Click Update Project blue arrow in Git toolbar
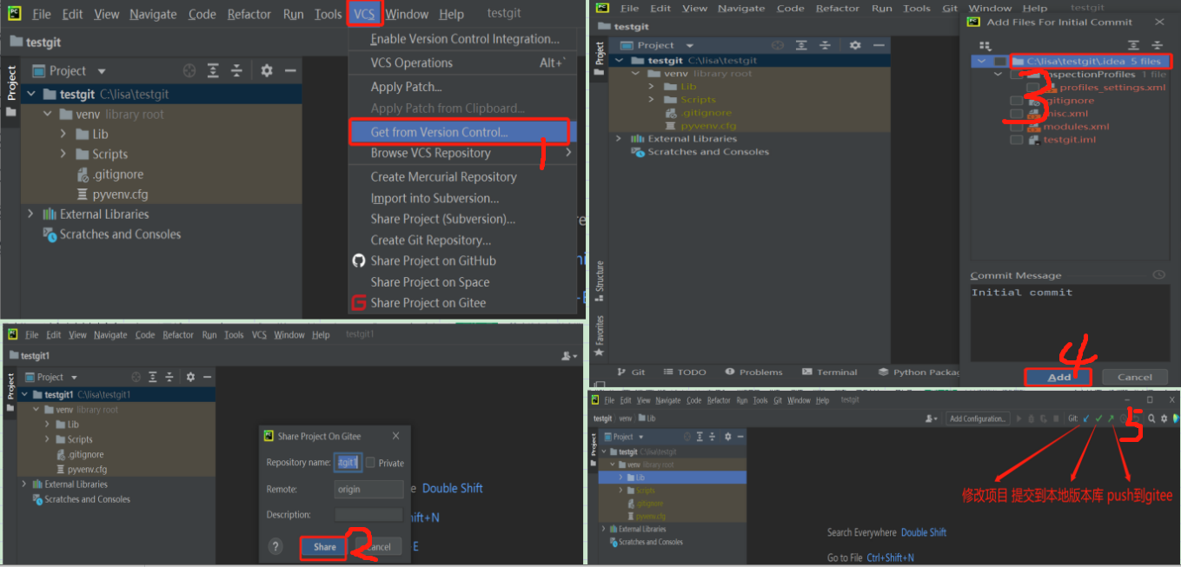 [1086, 419]
